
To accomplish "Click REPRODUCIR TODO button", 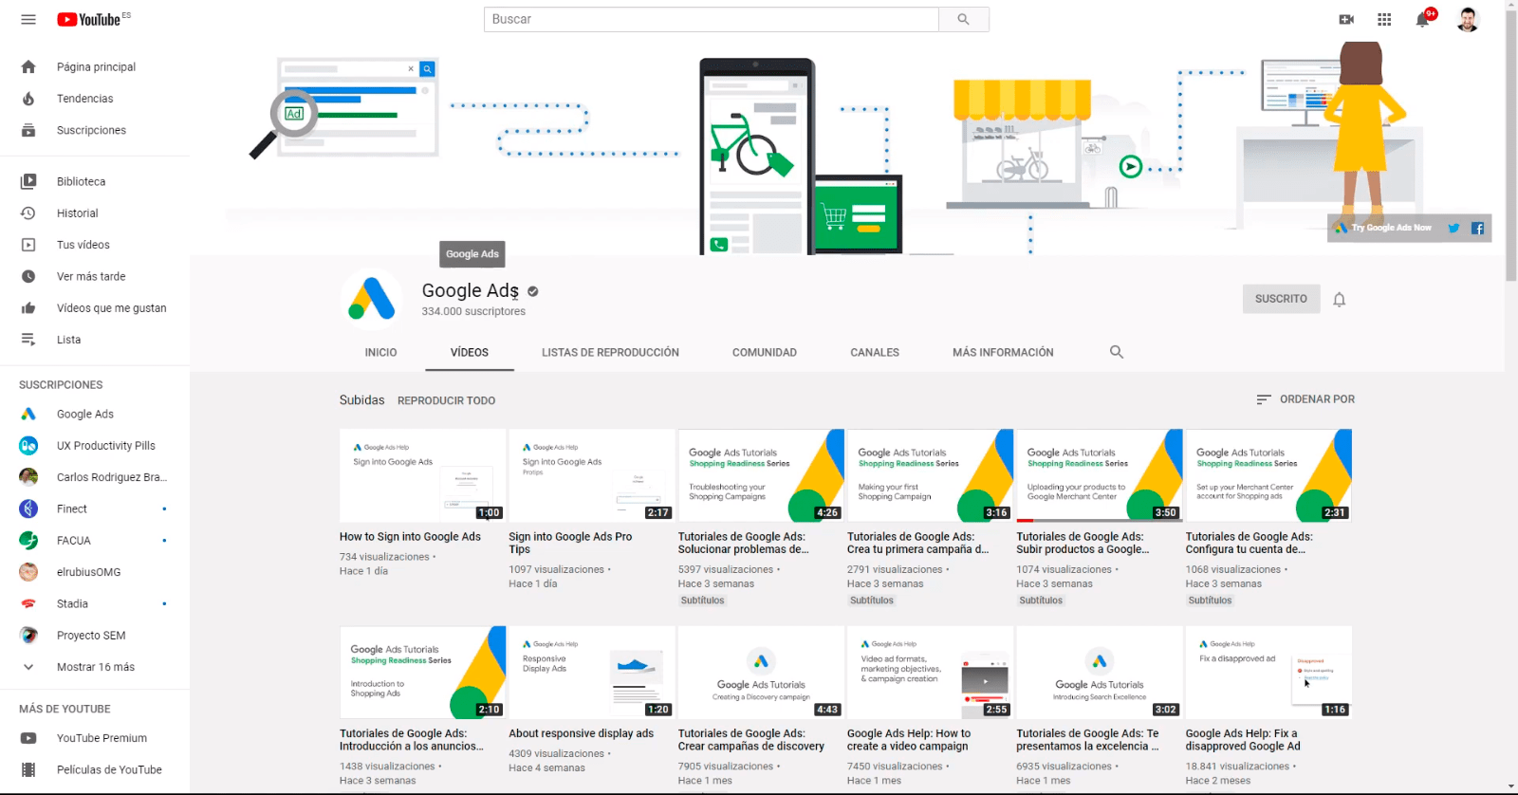I will coord(446,400).
